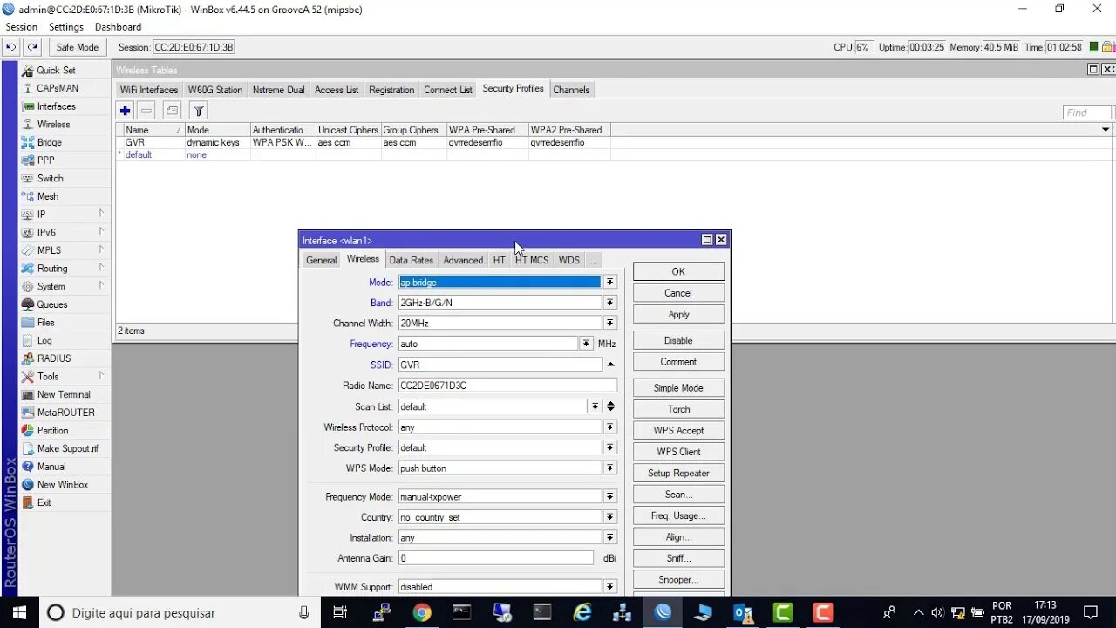Switch to the Access List tab
Viewport: 1116px width, 628px height.
point(337,90)
